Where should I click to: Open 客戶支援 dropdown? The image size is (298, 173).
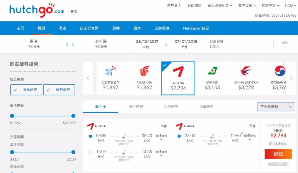pos(247,5)
